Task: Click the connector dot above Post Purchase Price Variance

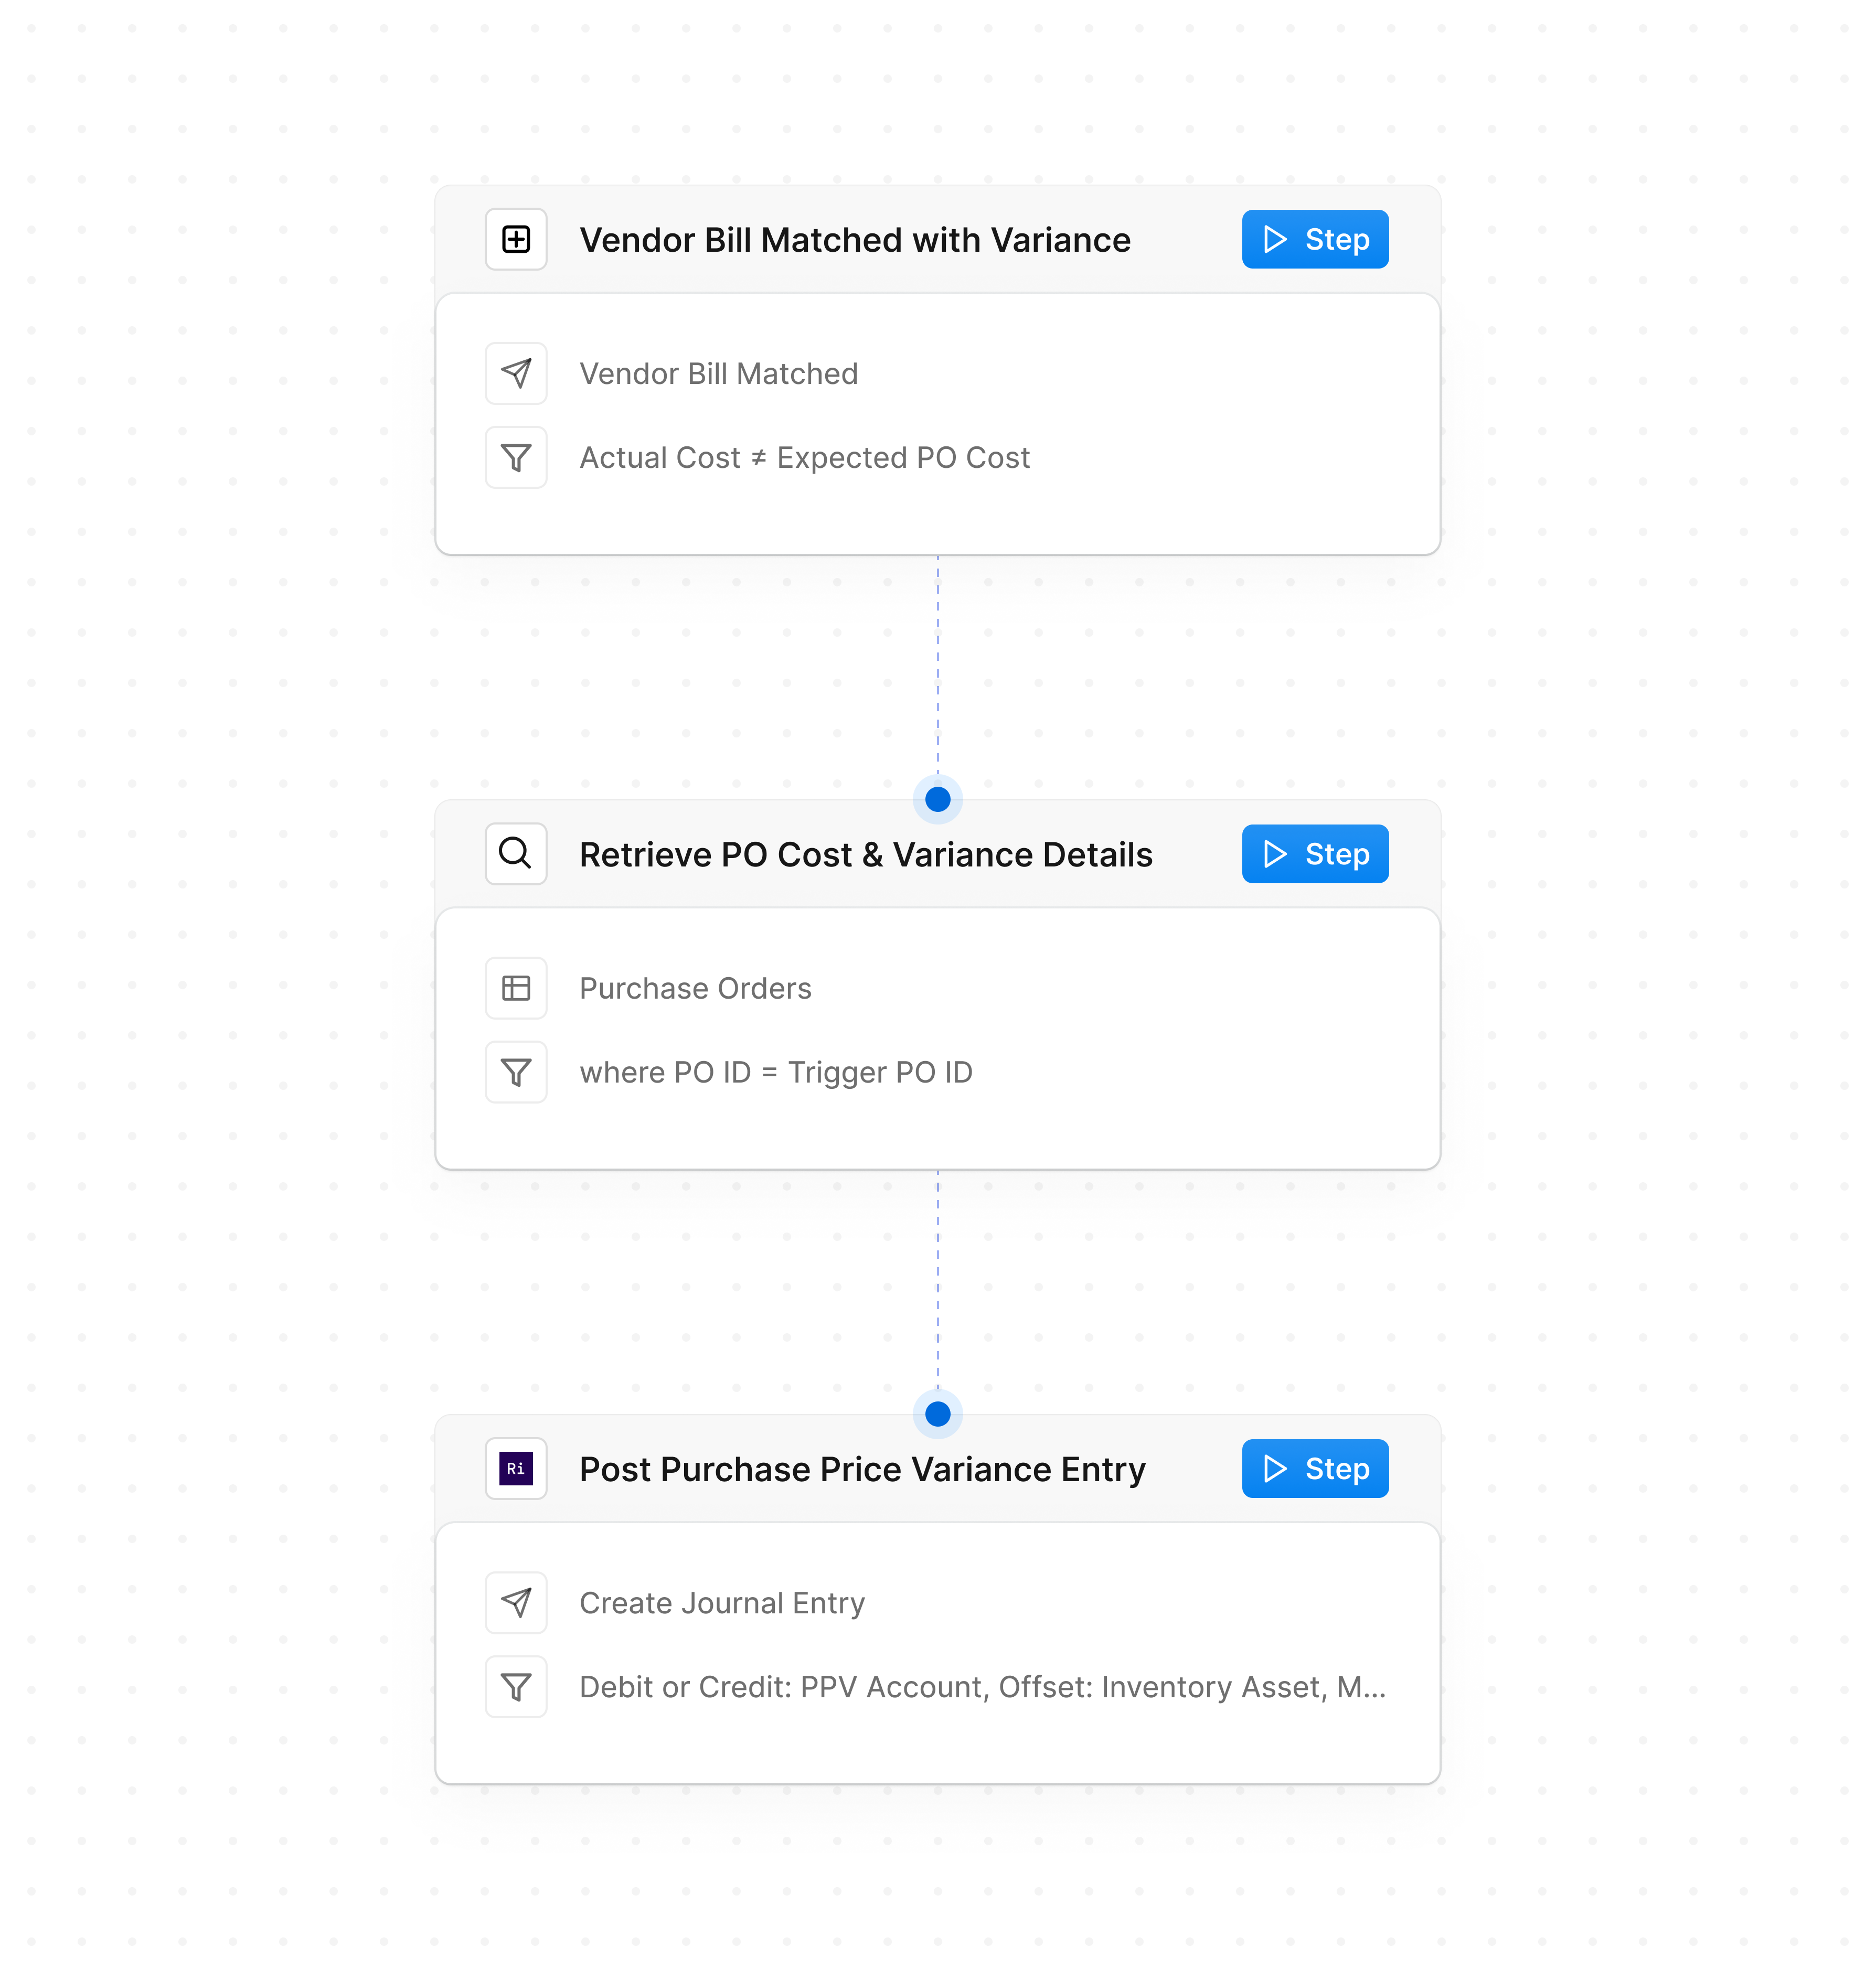Action: (x=937, y=1414)
